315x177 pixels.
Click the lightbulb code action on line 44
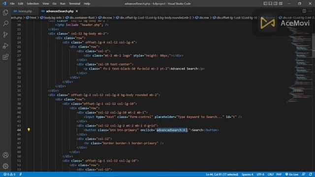[29, 130]
